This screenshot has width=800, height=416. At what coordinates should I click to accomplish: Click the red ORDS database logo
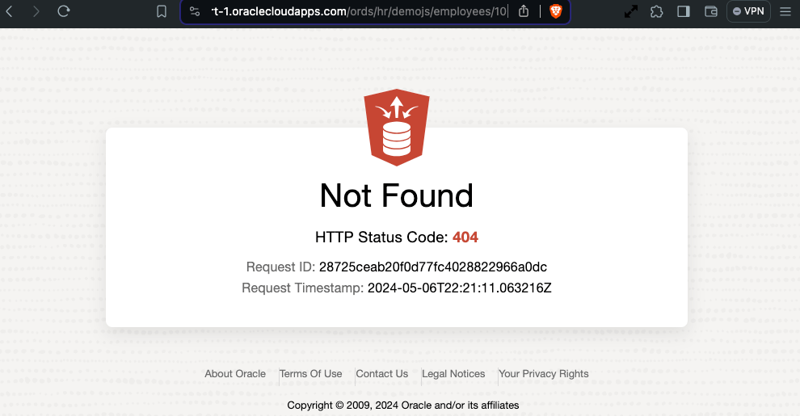coord(397,128)
